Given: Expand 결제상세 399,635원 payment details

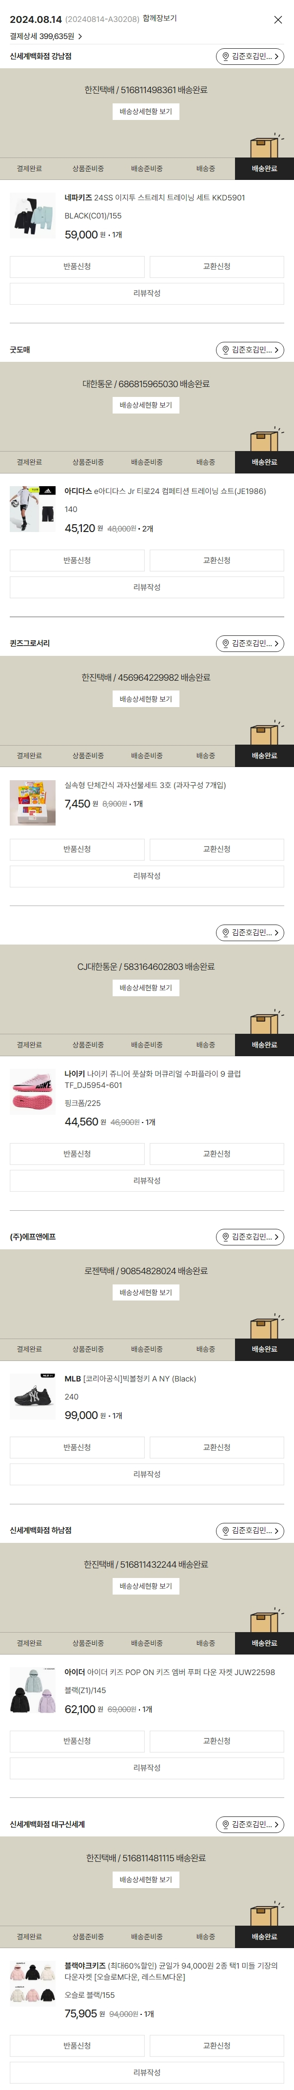Looking at the screenshot, I should click(x=46, y=37).
